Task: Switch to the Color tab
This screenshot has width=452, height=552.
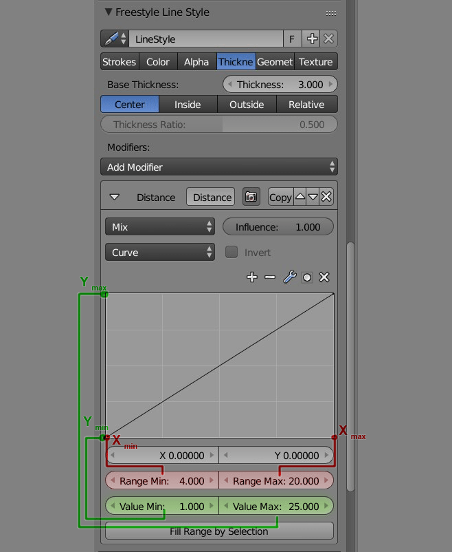Action: tap(158, 62)
